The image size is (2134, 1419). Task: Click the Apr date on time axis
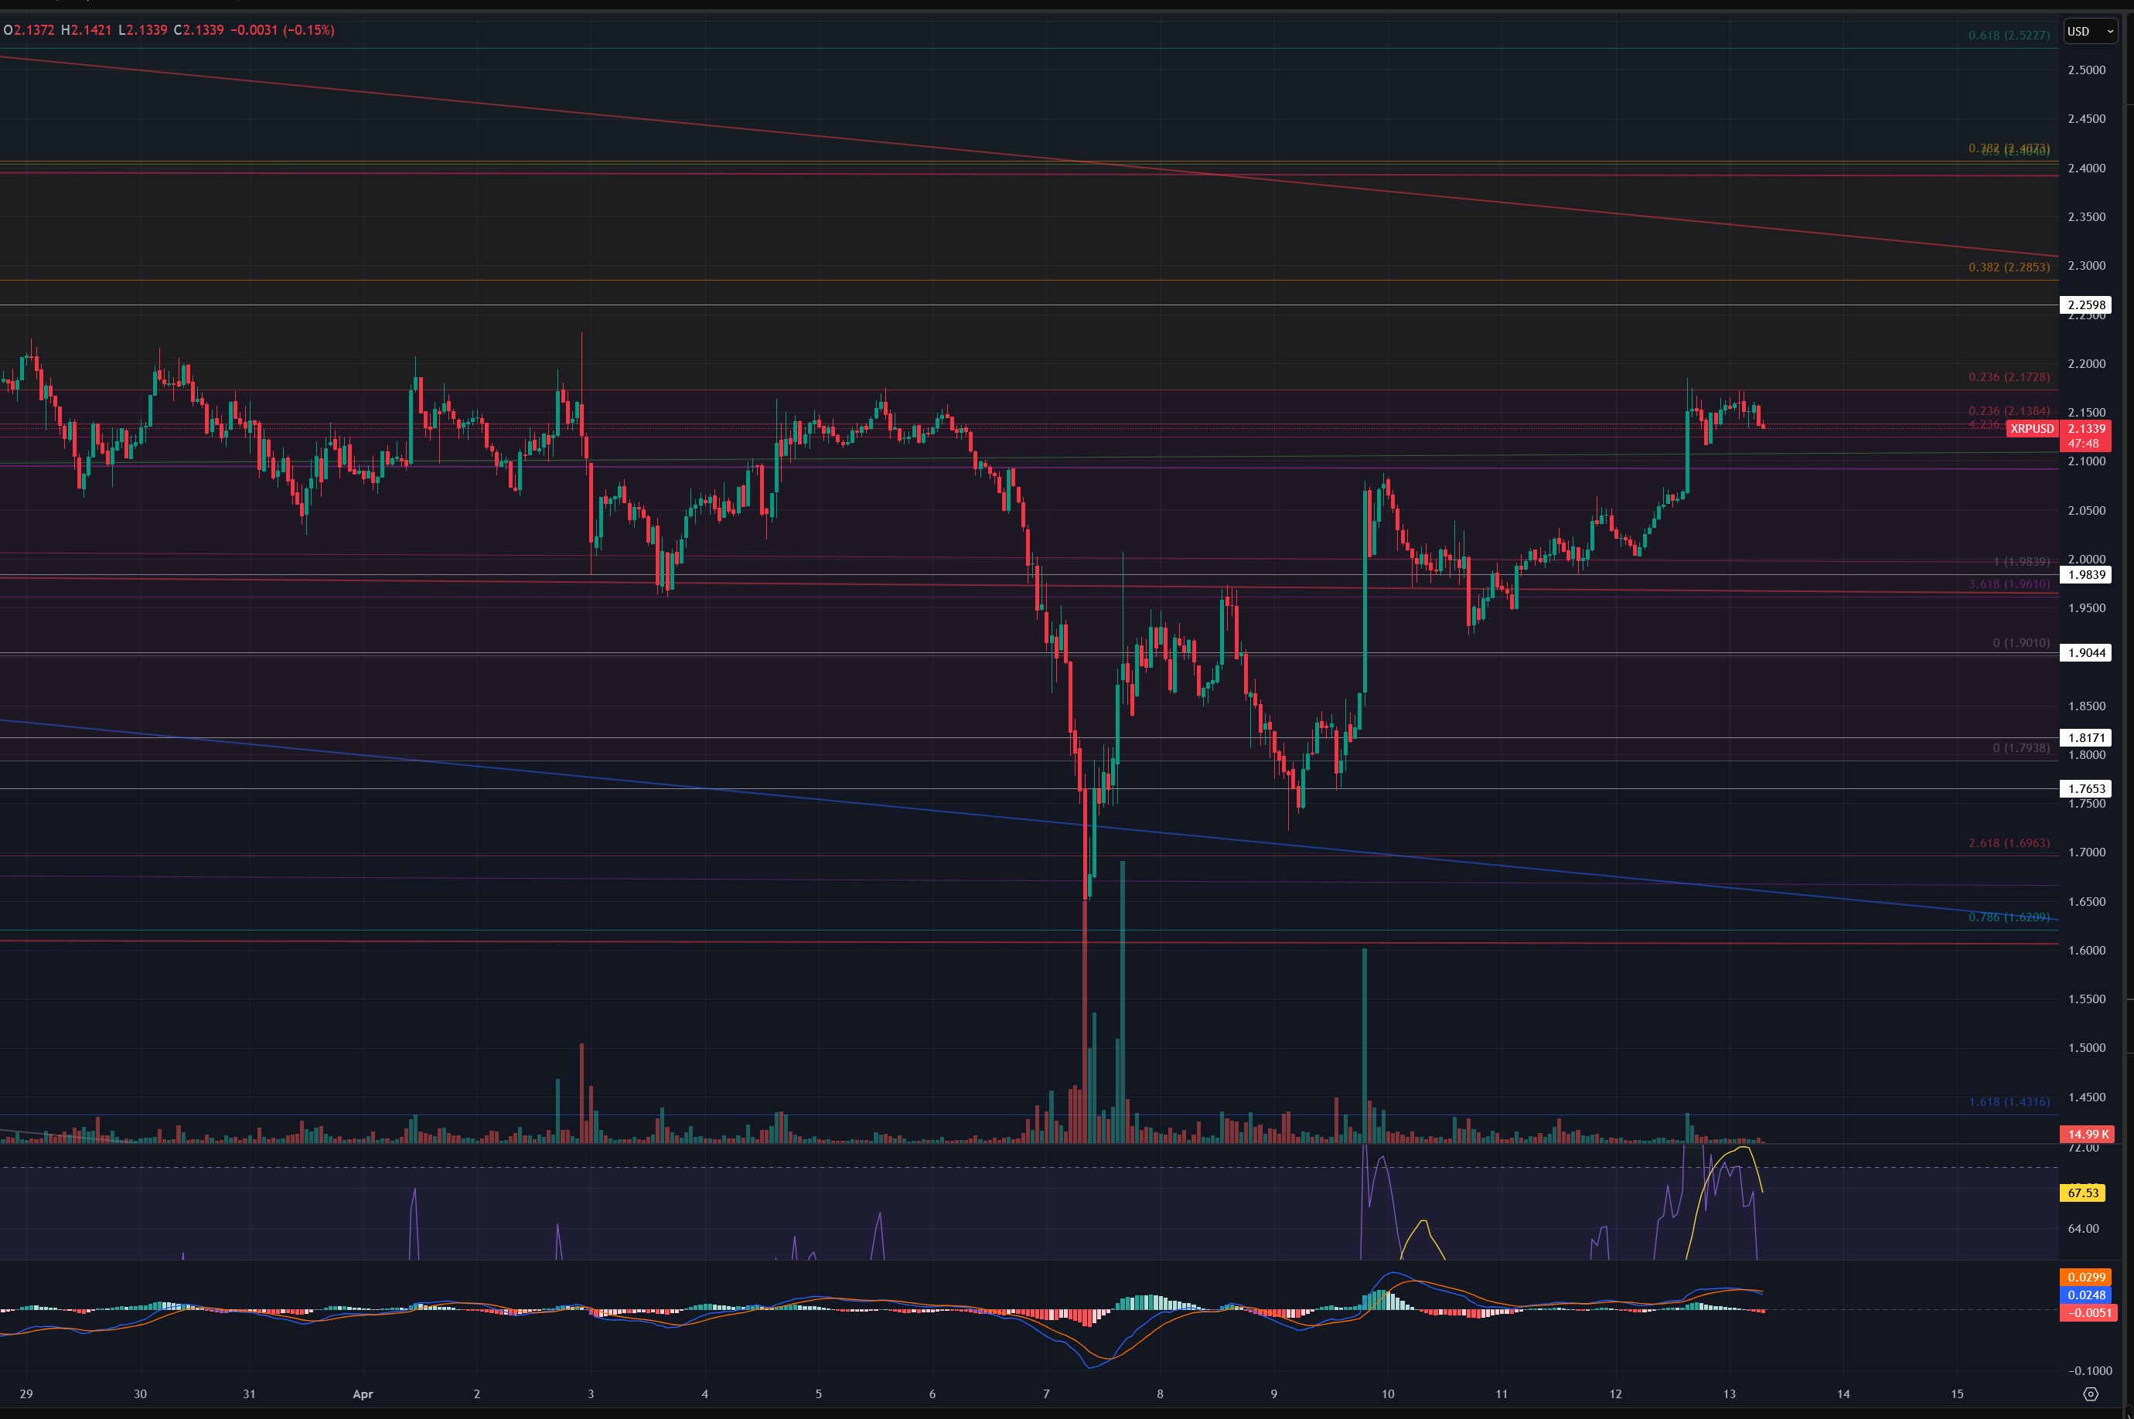pyautogui.click(x=362, y=1393)
